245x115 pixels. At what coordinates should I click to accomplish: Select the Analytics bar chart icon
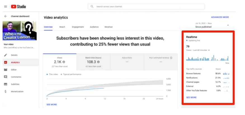[6, 62]
